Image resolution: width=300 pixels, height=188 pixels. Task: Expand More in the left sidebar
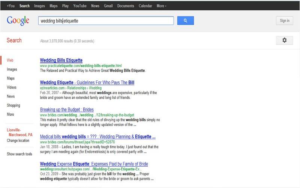pyautogui.click(x=10, y=115)
